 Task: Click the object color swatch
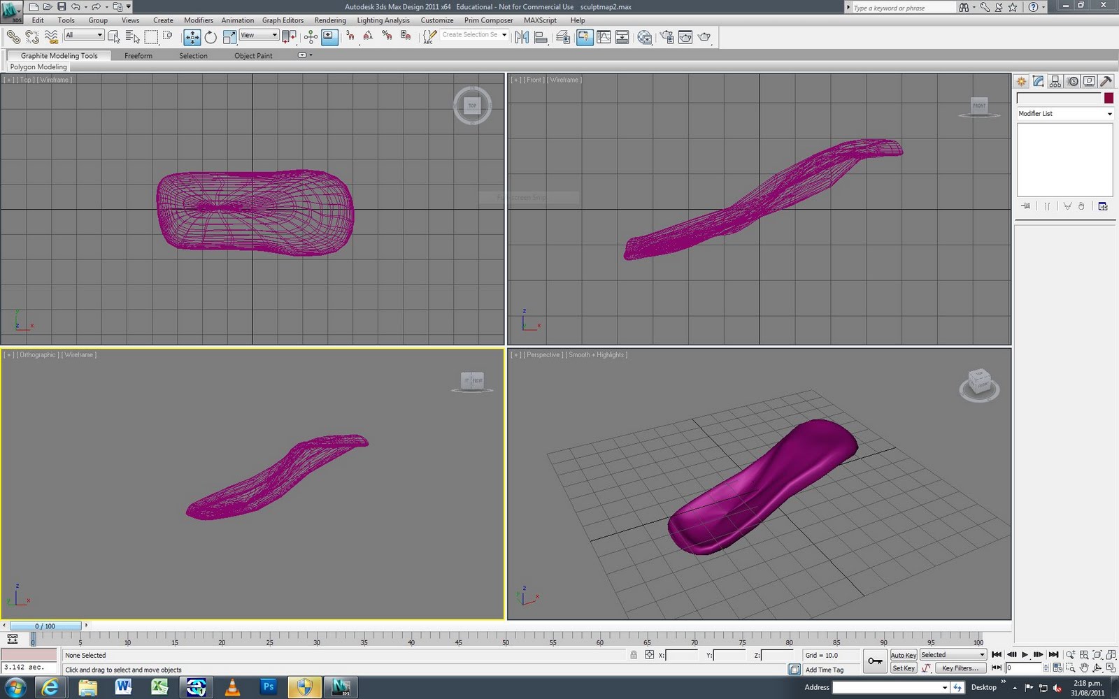coord(1109,98)
